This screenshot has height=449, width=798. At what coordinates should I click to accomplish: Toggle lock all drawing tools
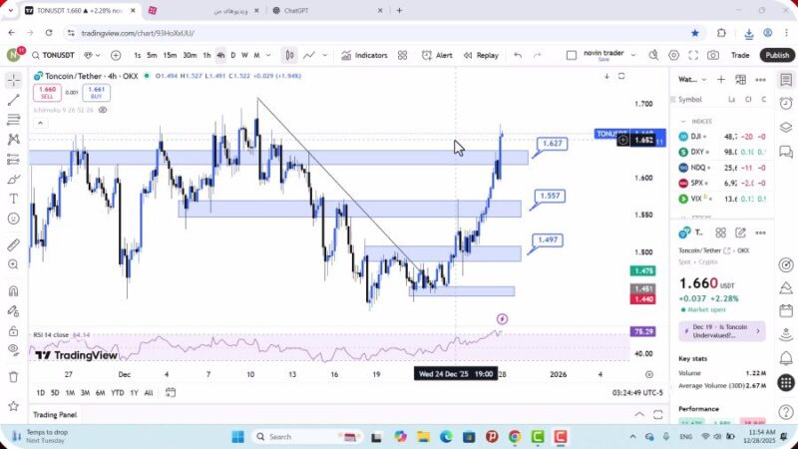coord(13,330)
